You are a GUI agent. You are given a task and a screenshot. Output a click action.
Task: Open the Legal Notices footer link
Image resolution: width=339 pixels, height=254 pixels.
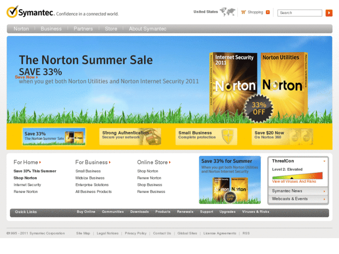[x=107, y=233]
